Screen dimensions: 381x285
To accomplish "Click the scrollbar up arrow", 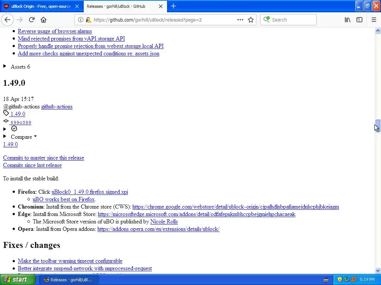I will pos(378,31).
